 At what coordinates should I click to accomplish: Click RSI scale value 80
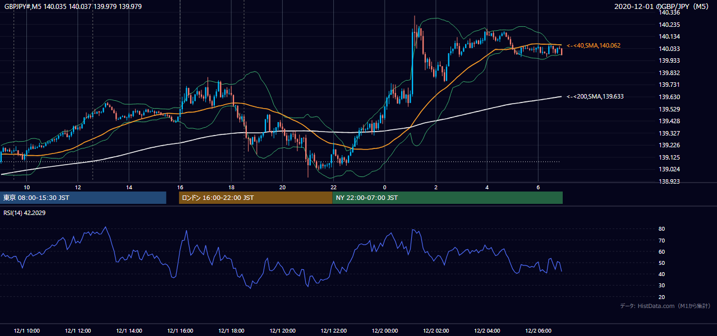tap(662, 229)
